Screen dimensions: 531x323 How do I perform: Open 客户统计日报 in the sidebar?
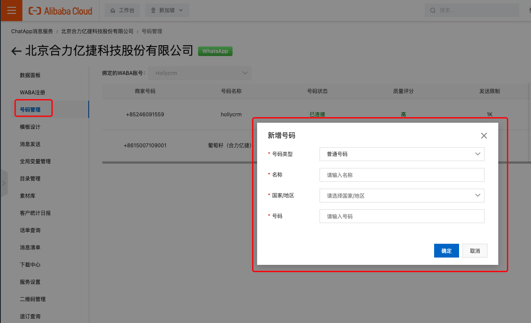pos(35,213)
